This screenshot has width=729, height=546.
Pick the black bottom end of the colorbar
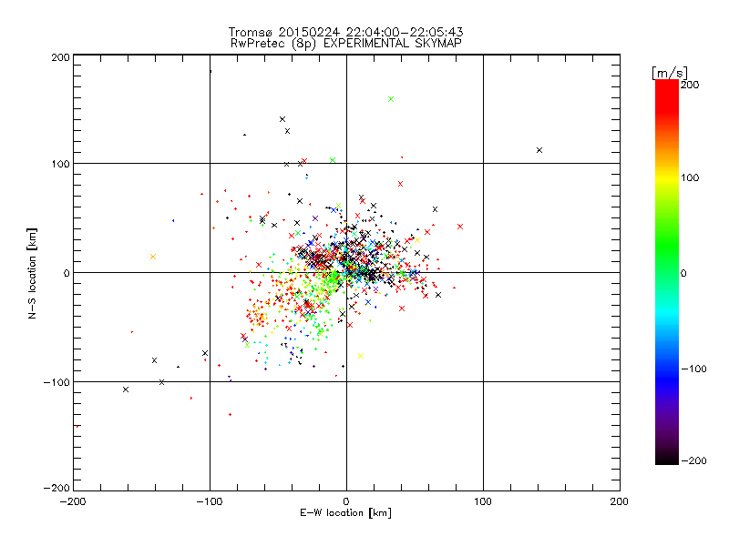pyautogui.click(x=667, y=458)
